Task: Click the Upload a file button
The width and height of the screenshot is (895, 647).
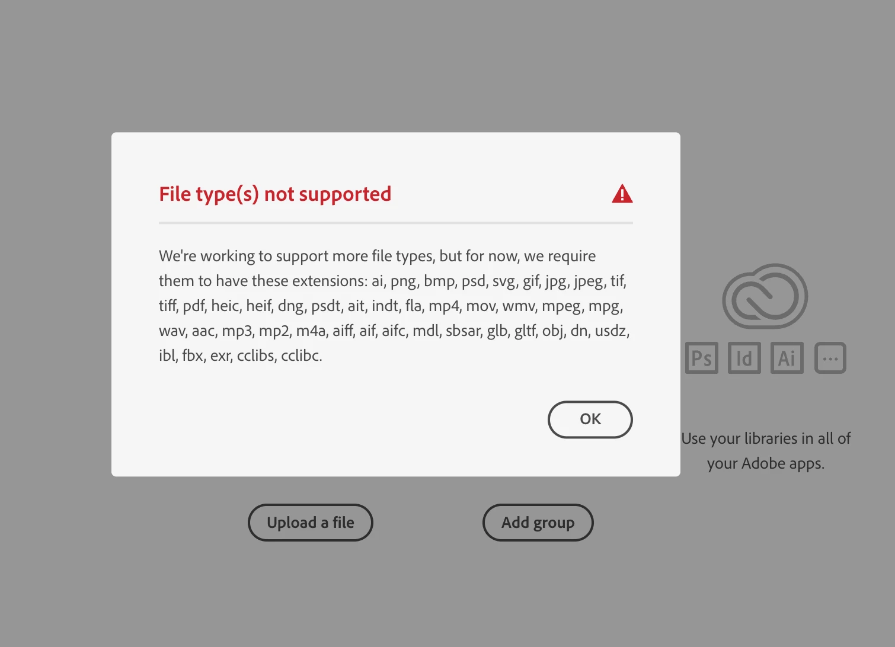Action: (x=310, y=523)
